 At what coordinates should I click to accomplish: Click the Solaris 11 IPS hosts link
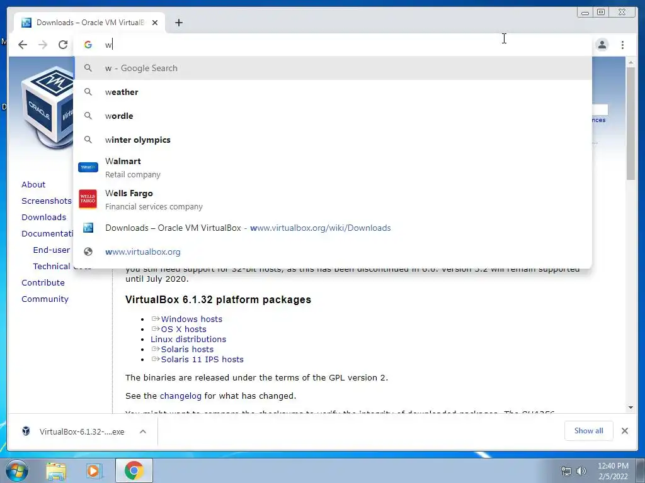point(202,359)
